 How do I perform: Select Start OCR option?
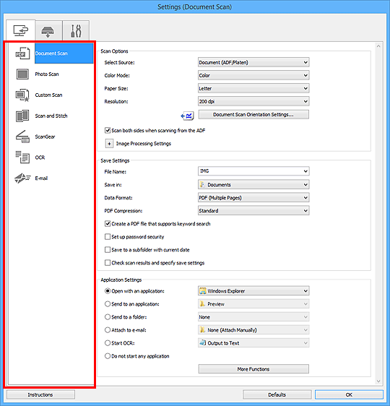(x=108, y=343)
